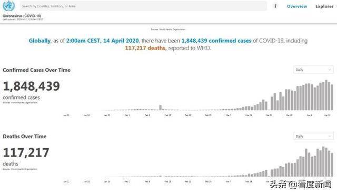Click 'Confirmed Cases Over Time' heading

[36, 70]
